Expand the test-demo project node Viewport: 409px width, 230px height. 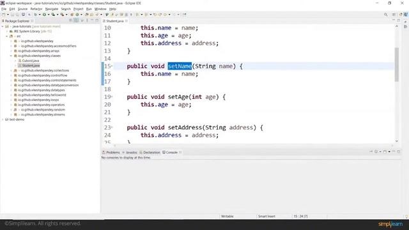(x=3, y=119)
